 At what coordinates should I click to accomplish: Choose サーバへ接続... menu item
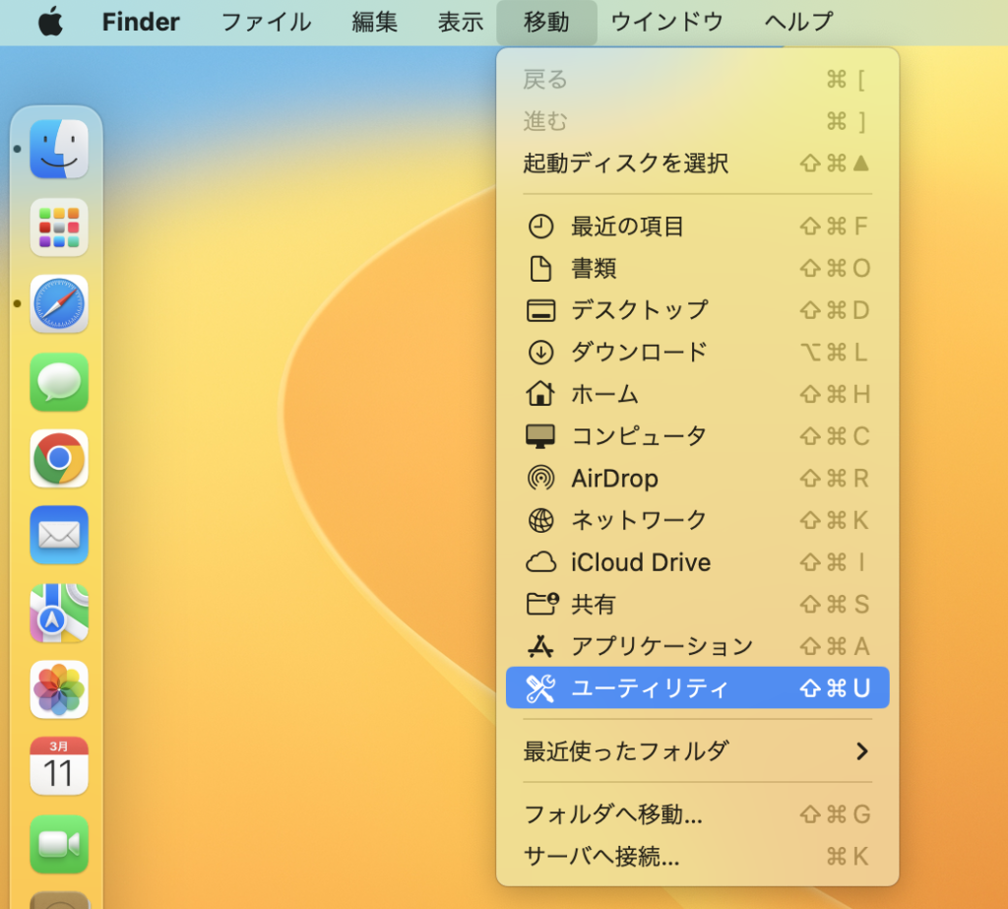click(x=698, y=856)
